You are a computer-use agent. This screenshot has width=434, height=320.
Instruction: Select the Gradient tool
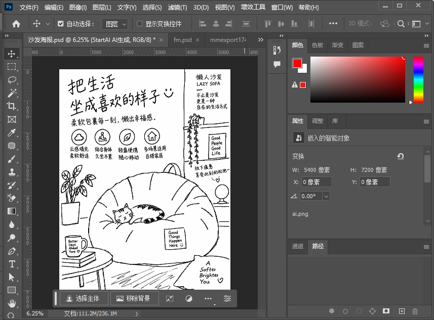[12, 211]
